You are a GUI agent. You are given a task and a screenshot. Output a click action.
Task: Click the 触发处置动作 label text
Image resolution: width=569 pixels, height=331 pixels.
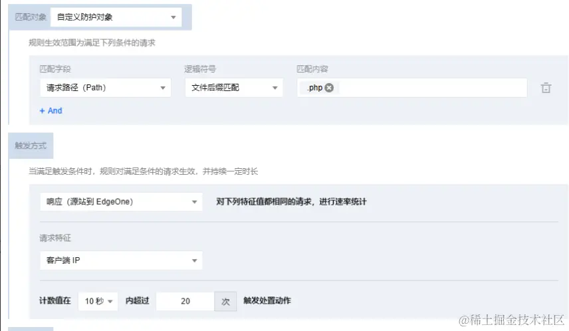267,300
